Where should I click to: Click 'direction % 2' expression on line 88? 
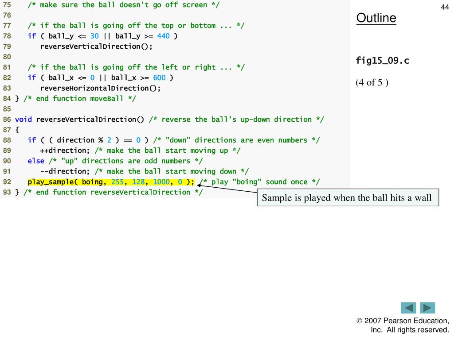pyautogui.click(x=84, y=140)
